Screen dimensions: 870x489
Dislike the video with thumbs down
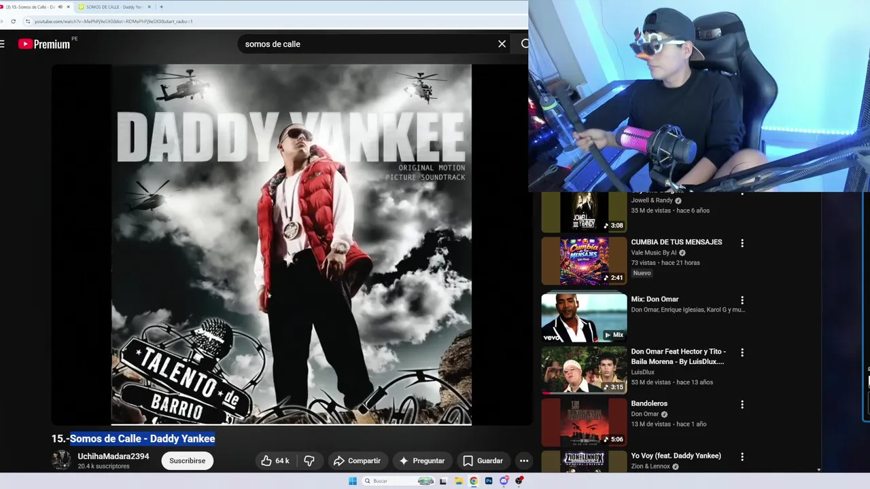tap(309, 460)
